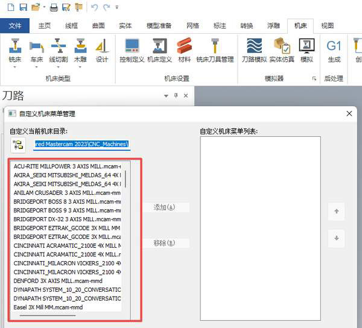Switch to the 实体 tab
This screenshot has width=362, height=328.
pos(125,25)
